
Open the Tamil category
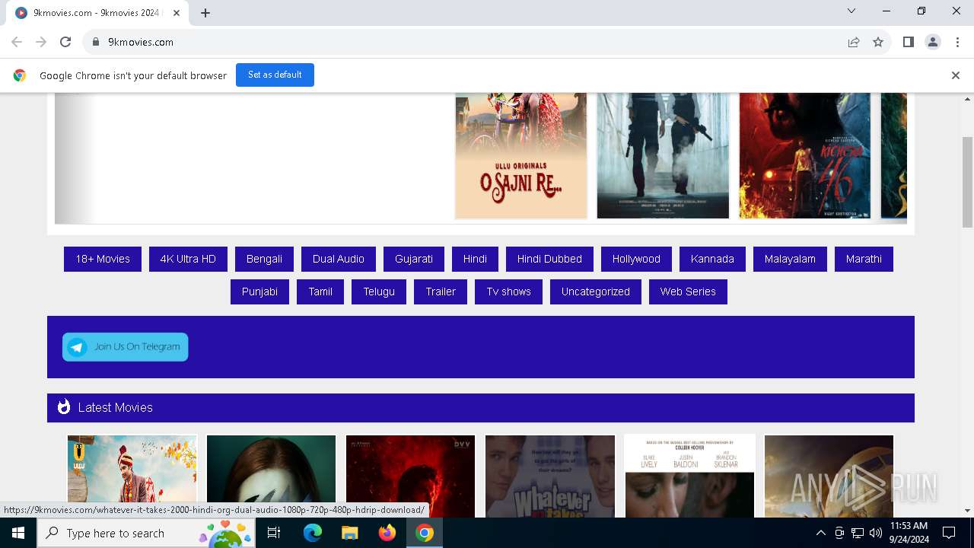[320, 292]
